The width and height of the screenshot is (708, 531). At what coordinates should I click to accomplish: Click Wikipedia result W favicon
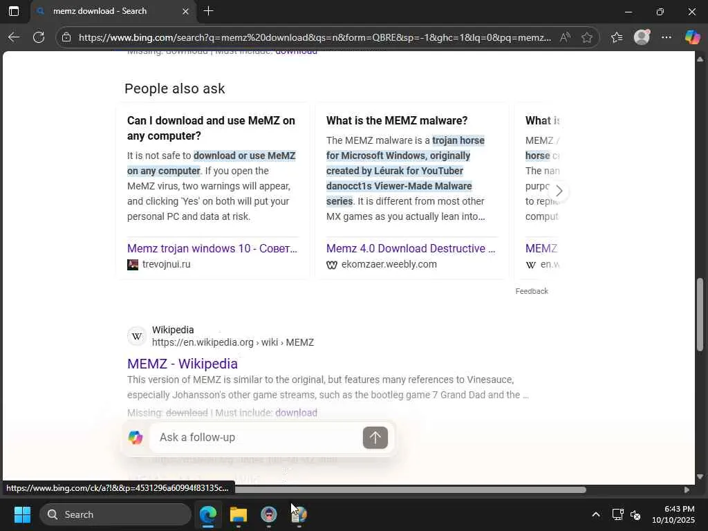pyautogui.click(x=137, y=336)
